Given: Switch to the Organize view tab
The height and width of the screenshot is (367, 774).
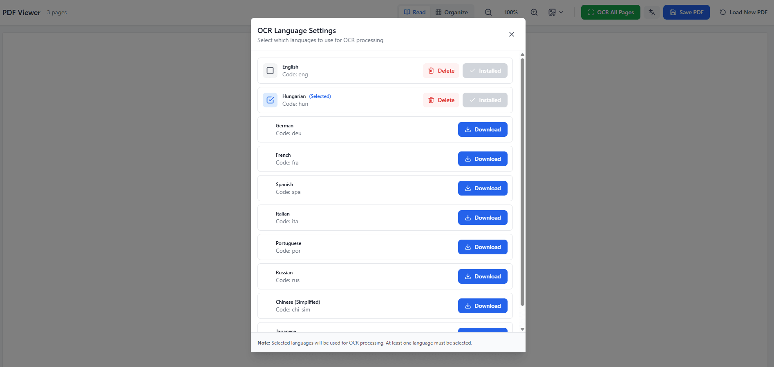Looking at the screenshot, I should 452,12.
